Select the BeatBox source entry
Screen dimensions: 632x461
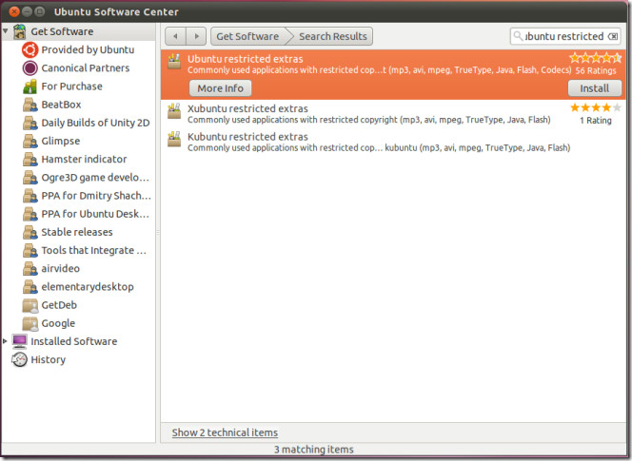click(x=61, y=105)
